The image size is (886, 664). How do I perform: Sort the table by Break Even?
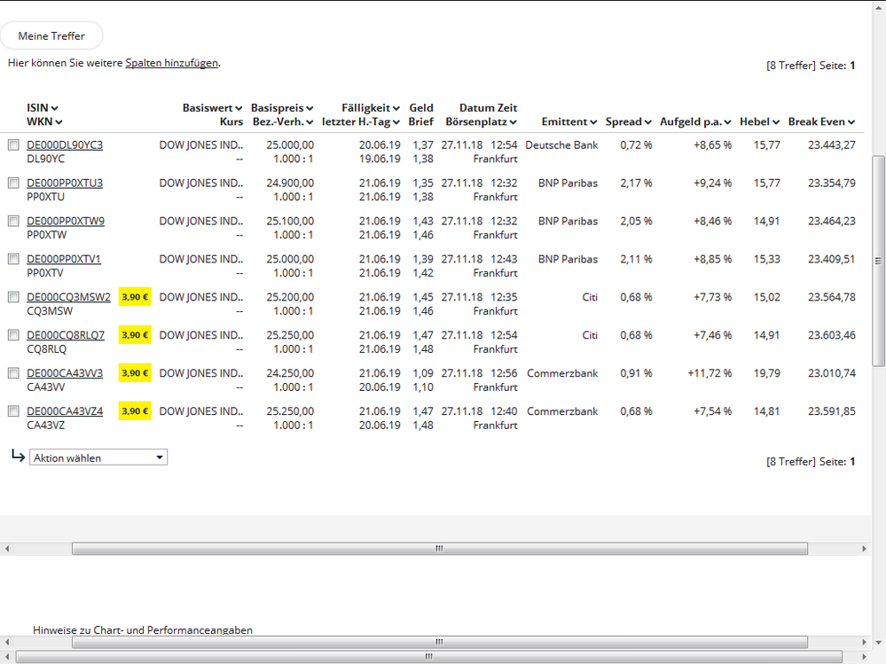pyautogui.click(x=851, y=122)
